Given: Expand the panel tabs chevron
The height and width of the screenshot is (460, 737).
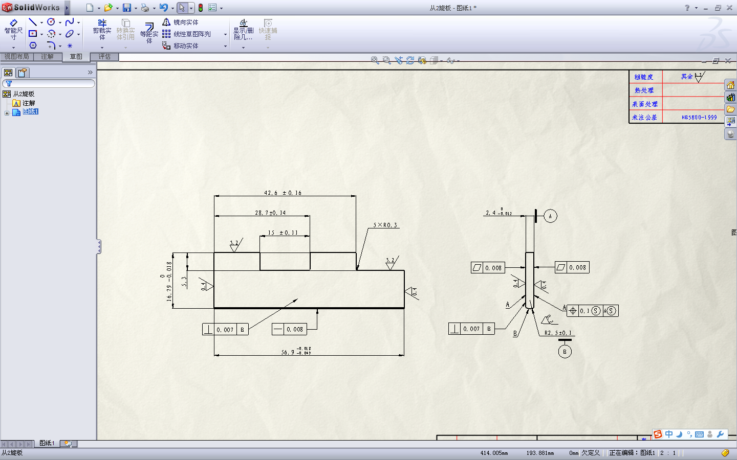Looking at the screenshot, I should pyautogui.click(x=90, y=73).
